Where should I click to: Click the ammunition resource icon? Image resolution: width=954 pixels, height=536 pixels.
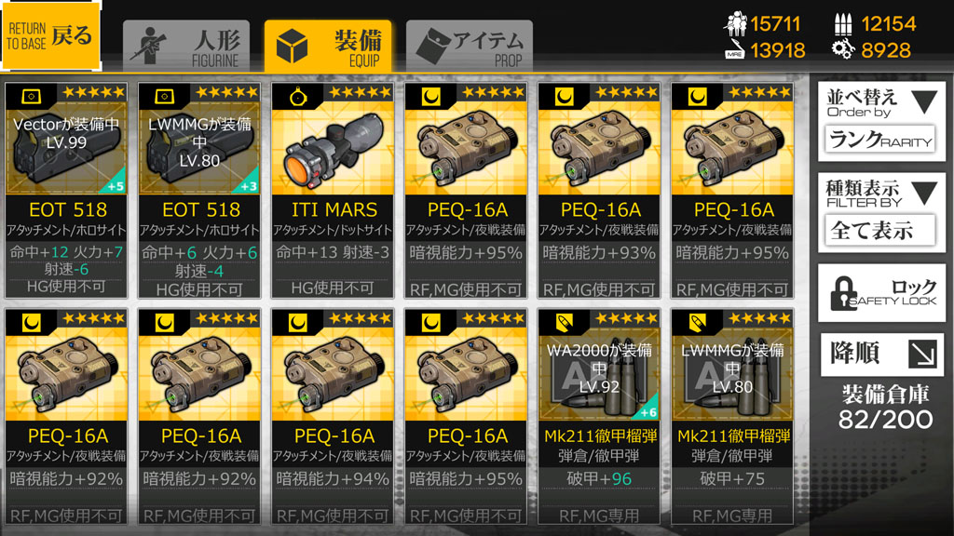(x=842, y=24)
